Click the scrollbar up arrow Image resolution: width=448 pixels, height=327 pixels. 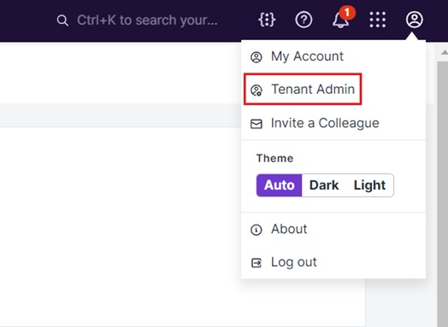point(445,52)
